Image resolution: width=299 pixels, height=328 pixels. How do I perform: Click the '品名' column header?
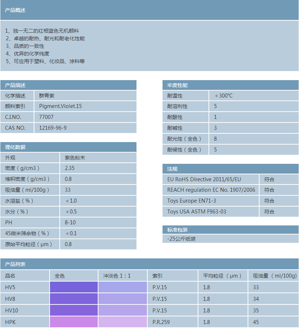click(10, 276)
